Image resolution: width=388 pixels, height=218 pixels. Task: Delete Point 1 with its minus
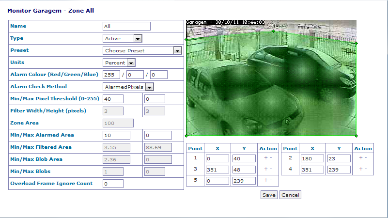click(271, 158)
